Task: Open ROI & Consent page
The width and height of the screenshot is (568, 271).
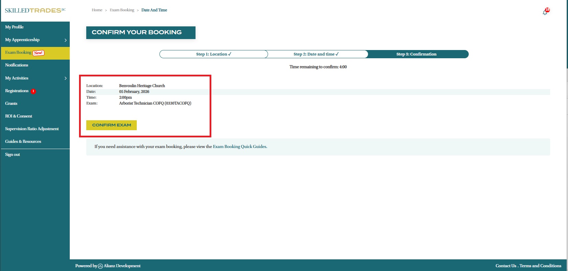Action: (x=19, y=116)
